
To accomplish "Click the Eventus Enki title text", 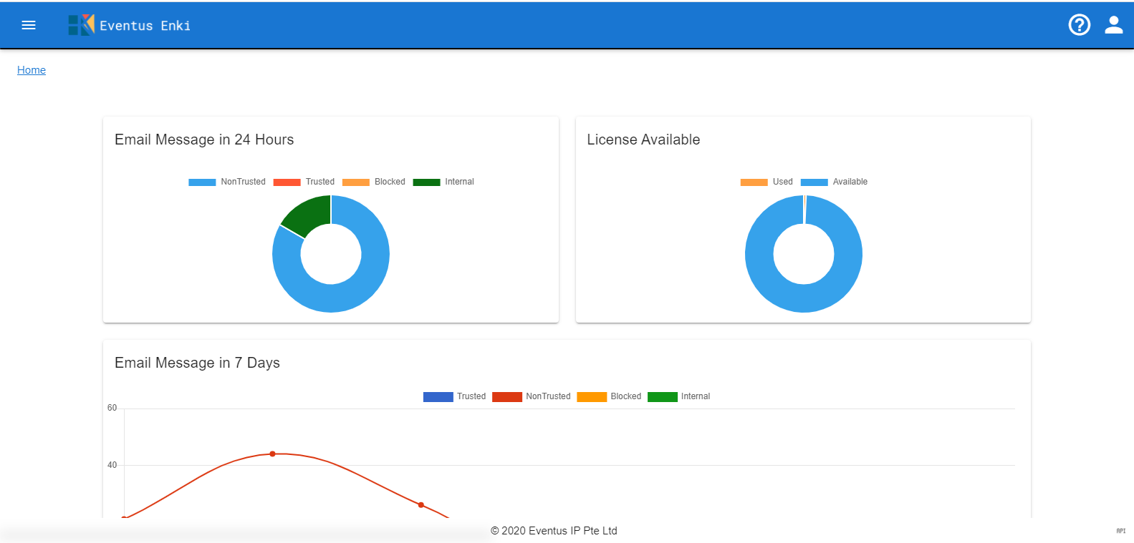I will tap(145, 26).
